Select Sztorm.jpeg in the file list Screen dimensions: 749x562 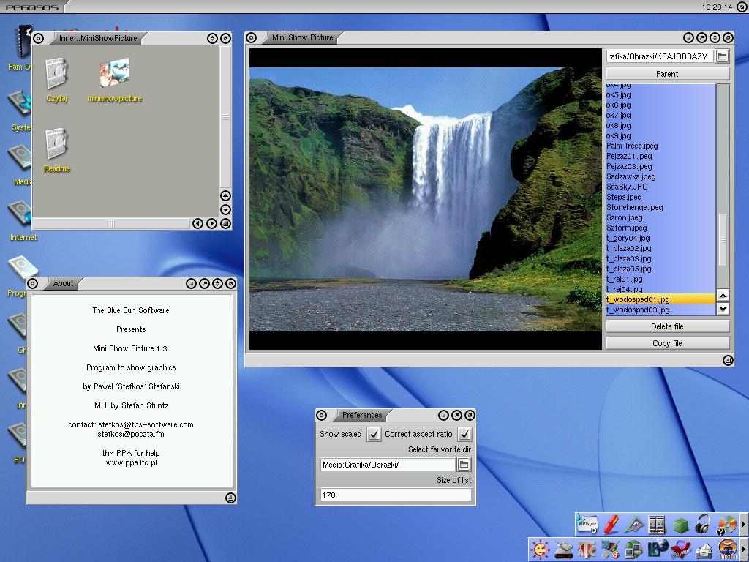[660, 228]
